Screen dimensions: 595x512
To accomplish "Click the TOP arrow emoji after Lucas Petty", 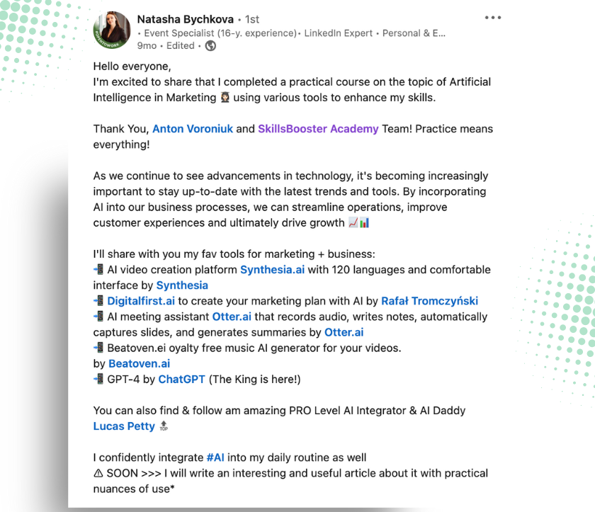I will coord(164,426).
